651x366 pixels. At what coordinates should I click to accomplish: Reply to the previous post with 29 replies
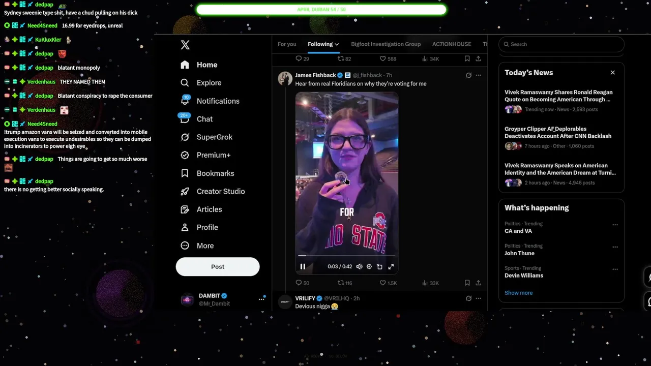pyautogui.click(x=303, y=59)
